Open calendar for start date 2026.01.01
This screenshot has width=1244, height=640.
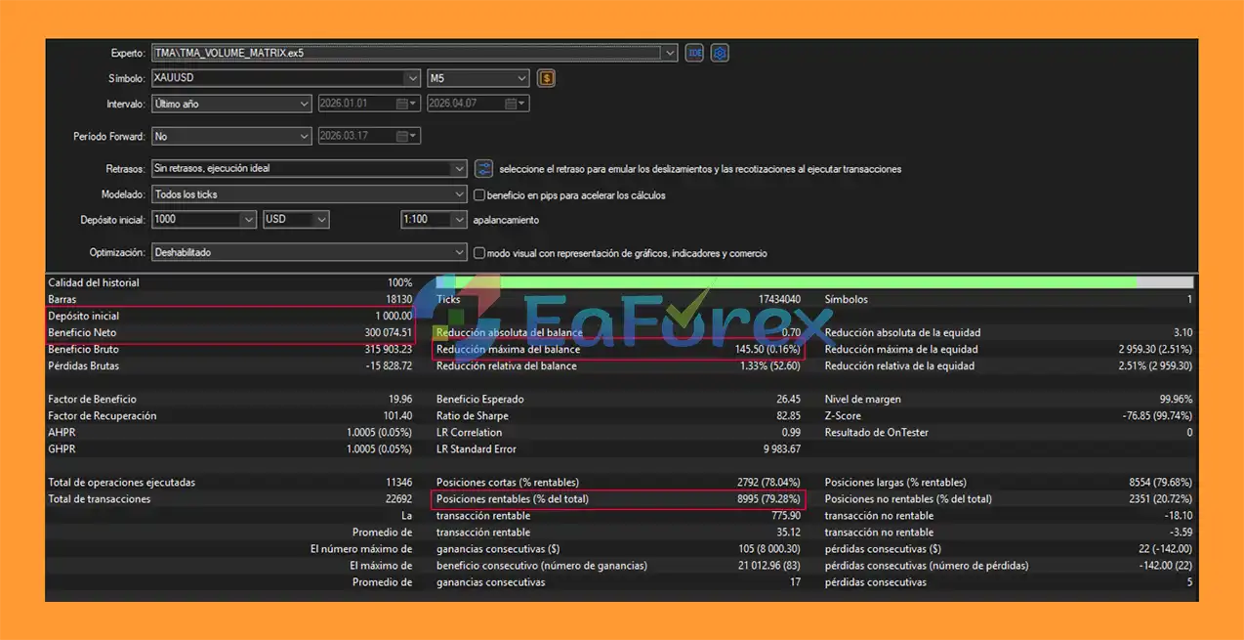pos(406,104)
